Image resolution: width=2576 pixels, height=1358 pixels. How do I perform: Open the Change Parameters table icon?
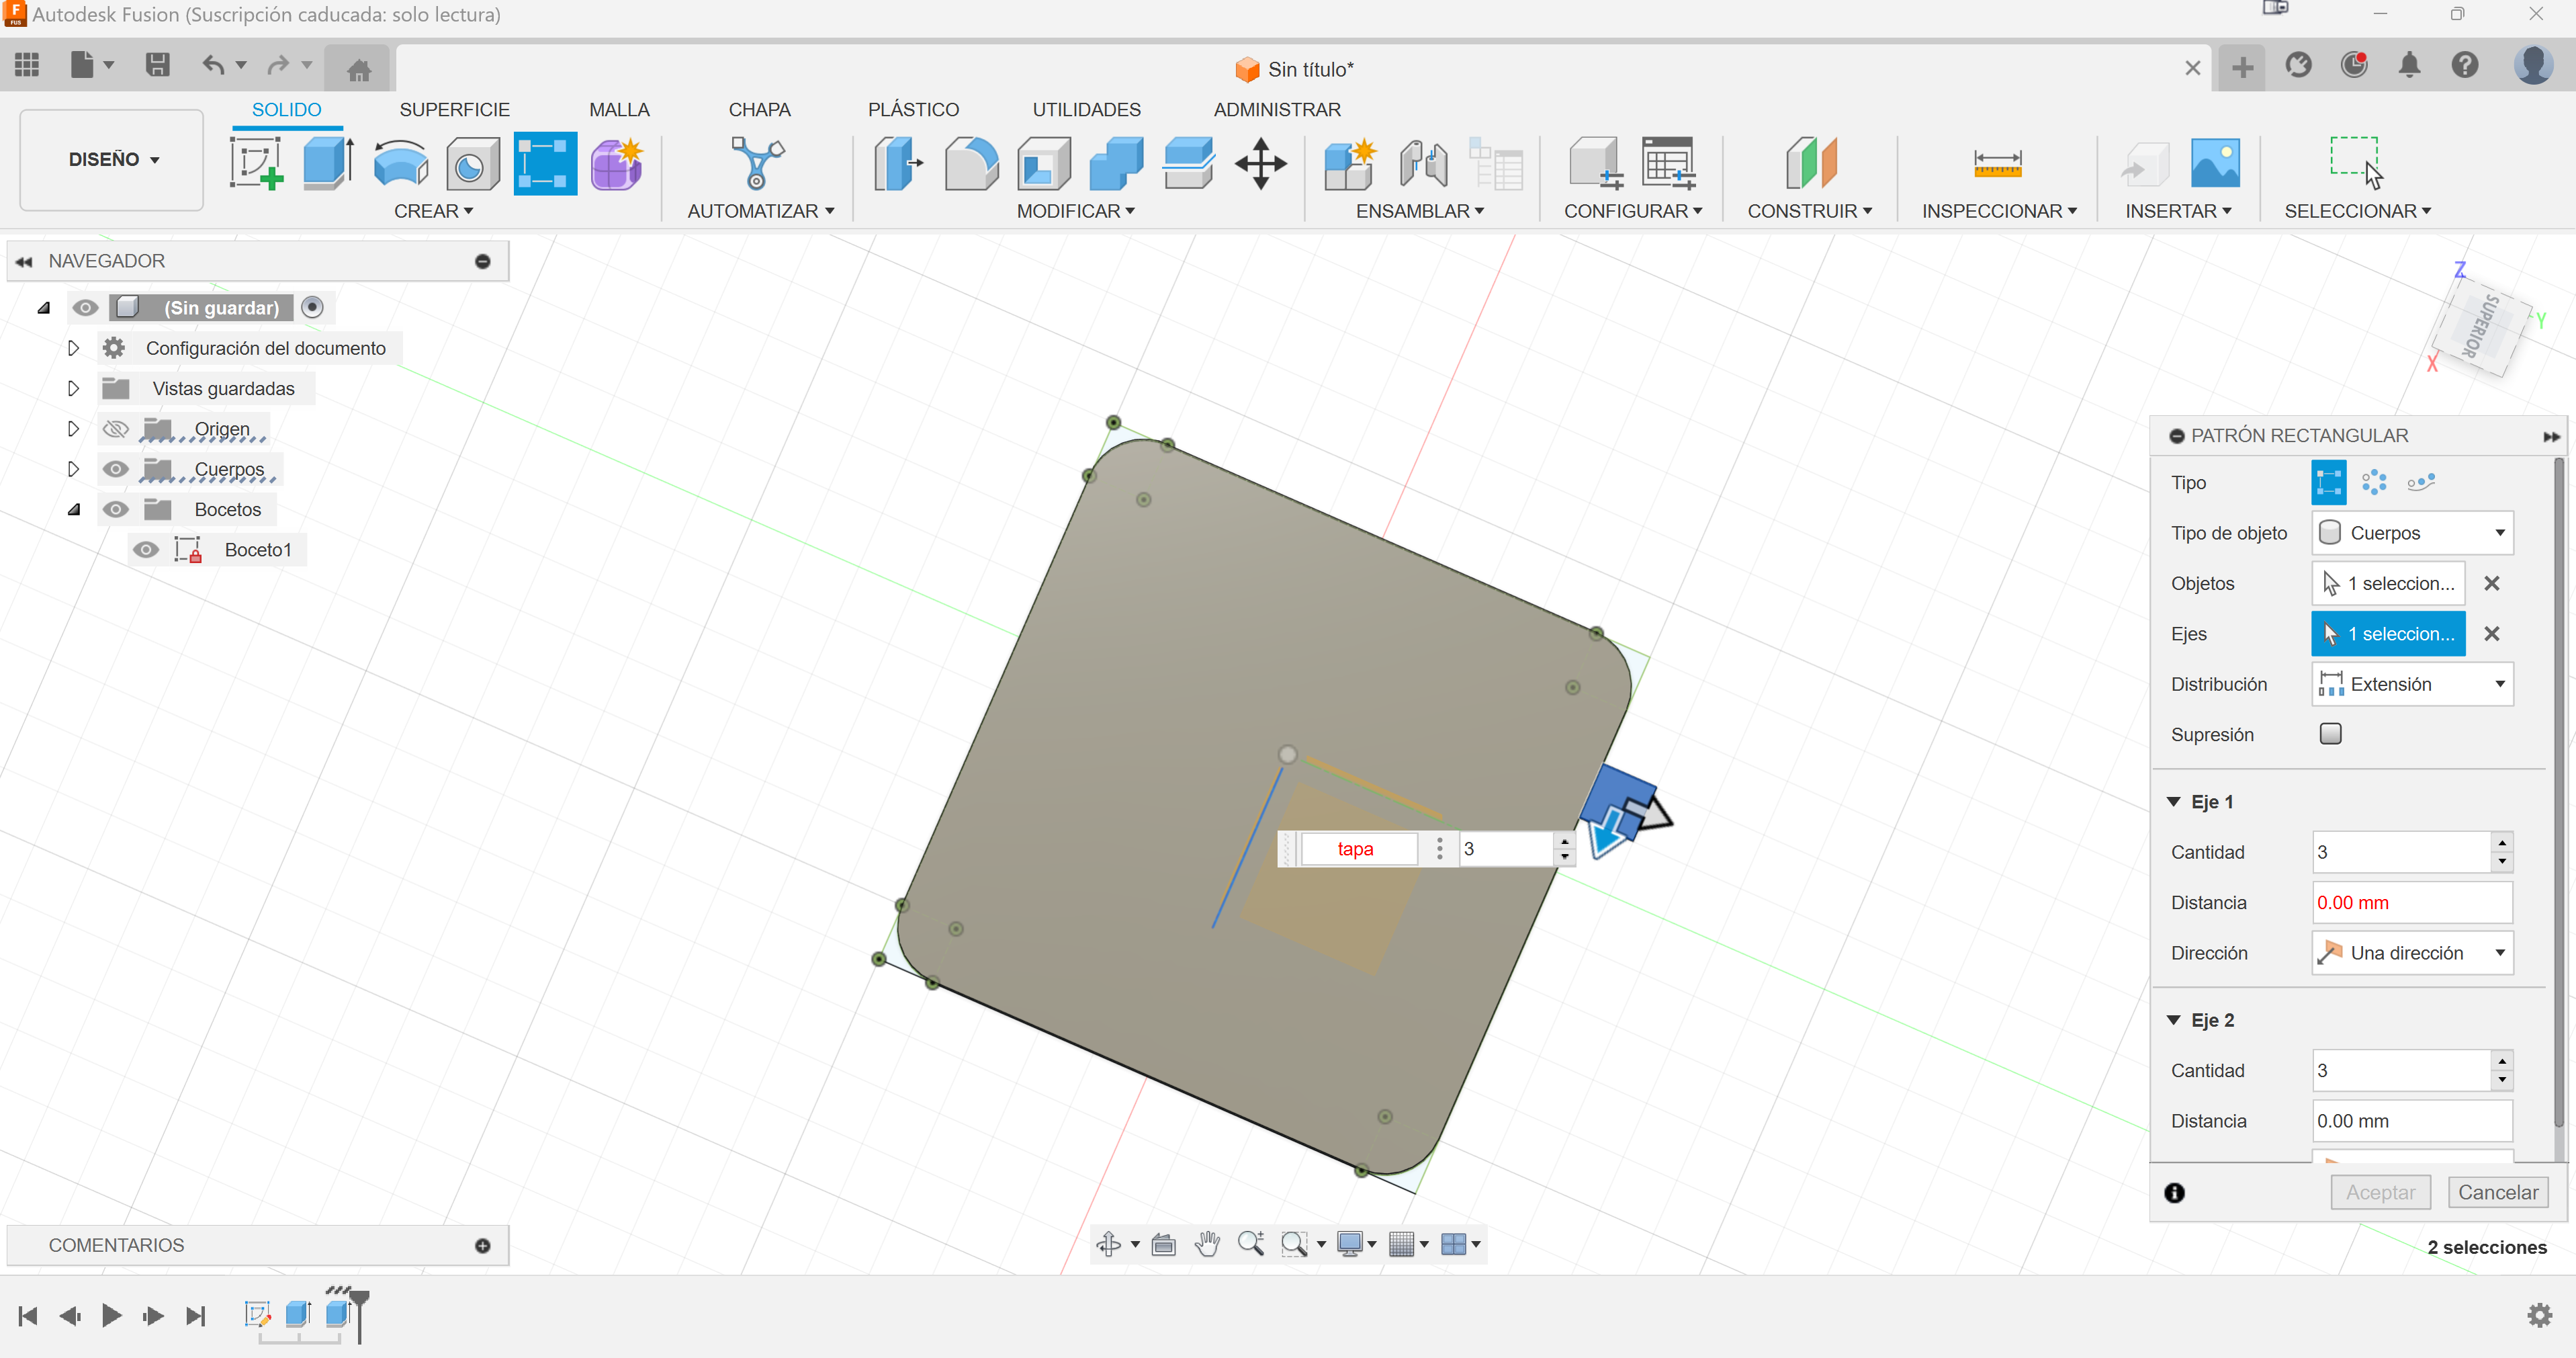(1668, 163)
